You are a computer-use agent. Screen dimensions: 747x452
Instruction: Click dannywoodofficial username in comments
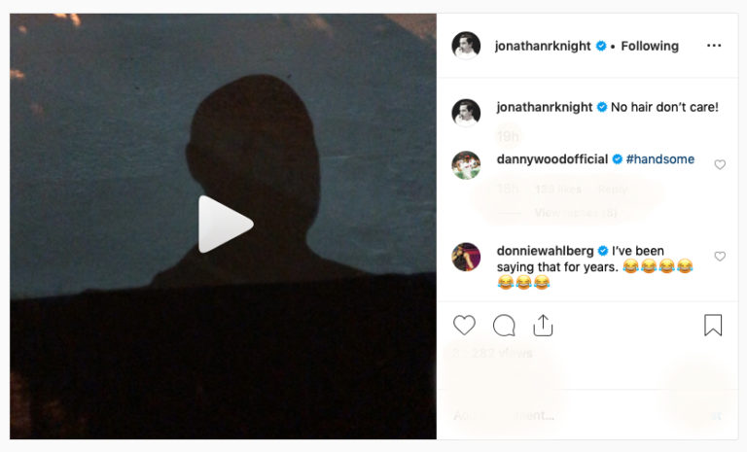tap(552, 159)
